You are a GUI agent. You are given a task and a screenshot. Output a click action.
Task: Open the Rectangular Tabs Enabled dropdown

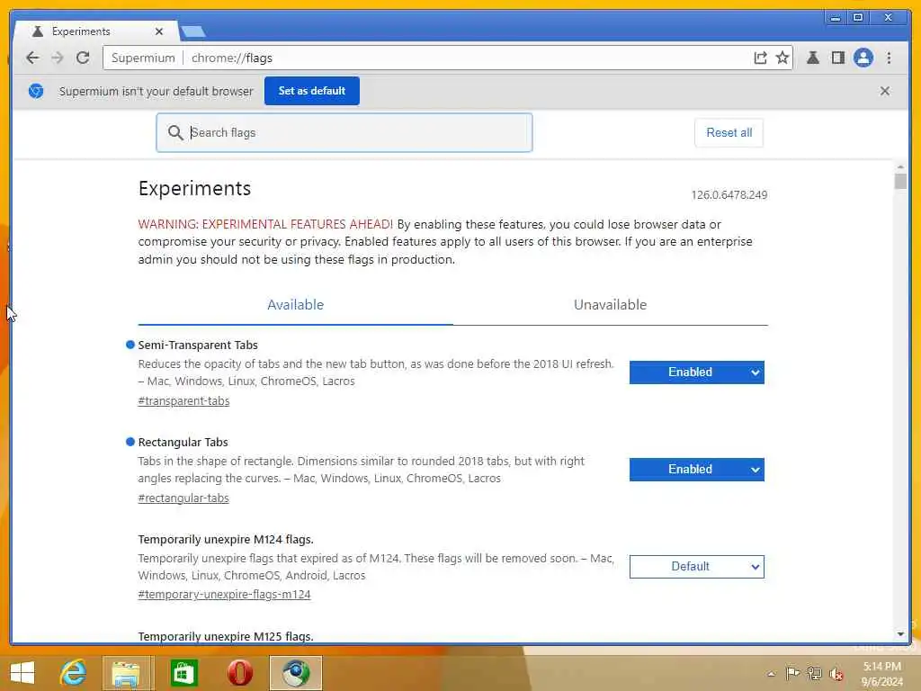point(697,470)
